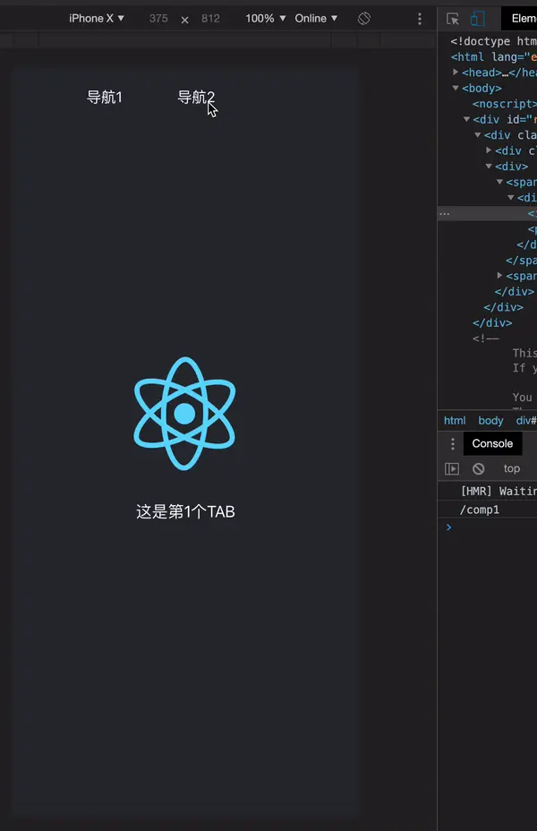537x831 pixels.
Task: Edit the 812 height field
Action: coord(210,19)
